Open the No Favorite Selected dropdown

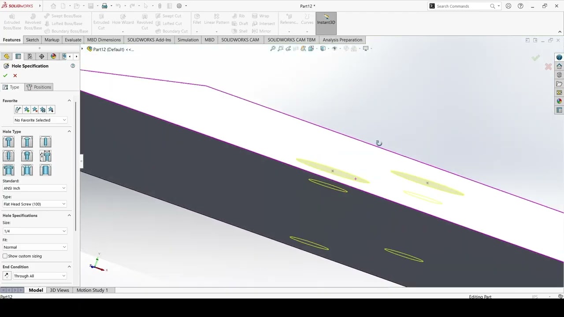coord(40,120)
